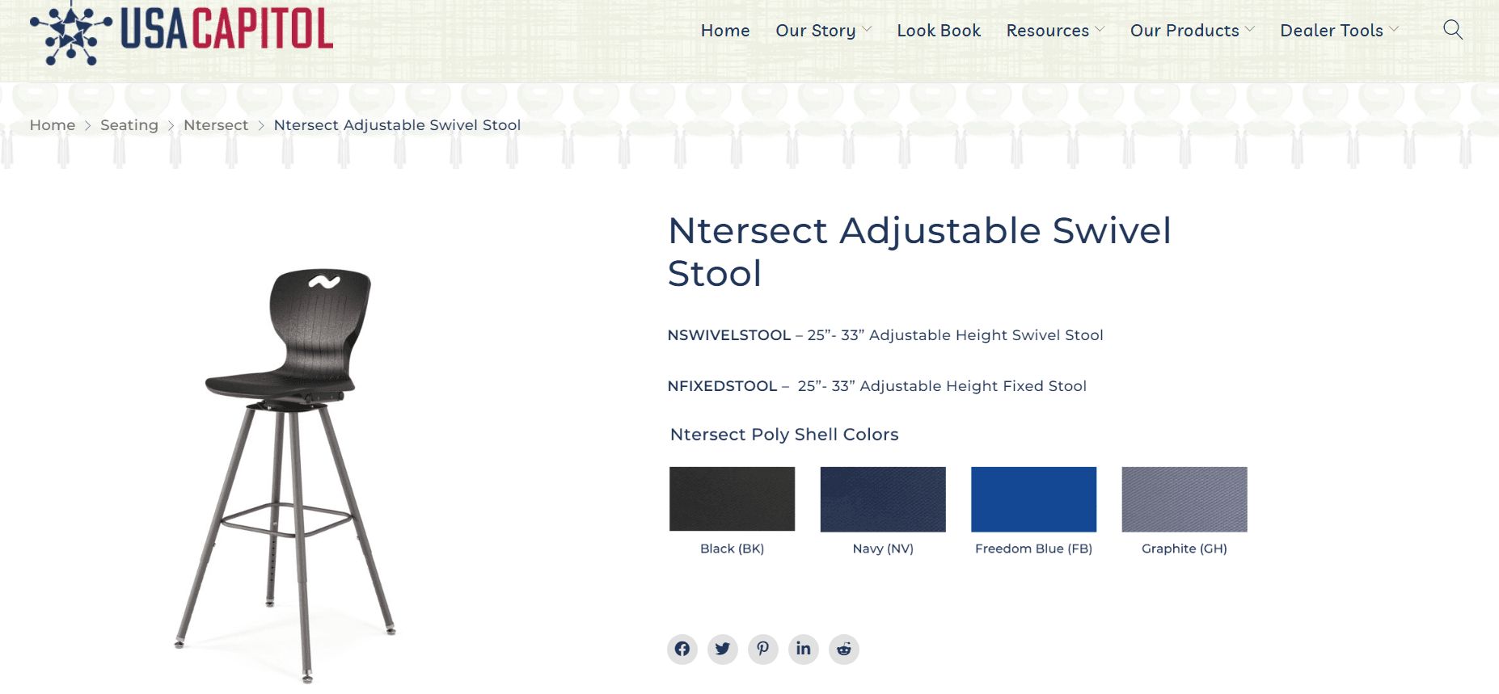
Task: Expand the Our Story dropdown
Action: point(822,31)
